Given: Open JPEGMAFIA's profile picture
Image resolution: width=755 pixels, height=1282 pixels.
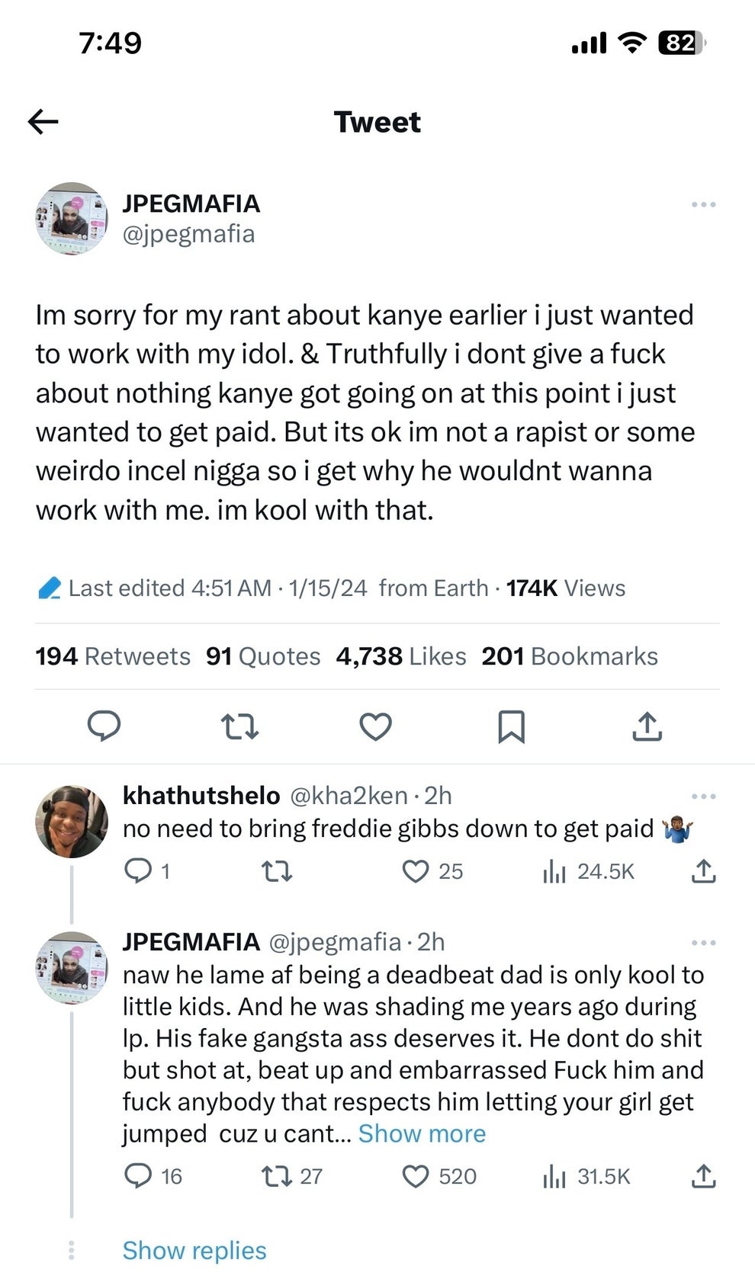Looking at the screenshot, I should (72, 219).
